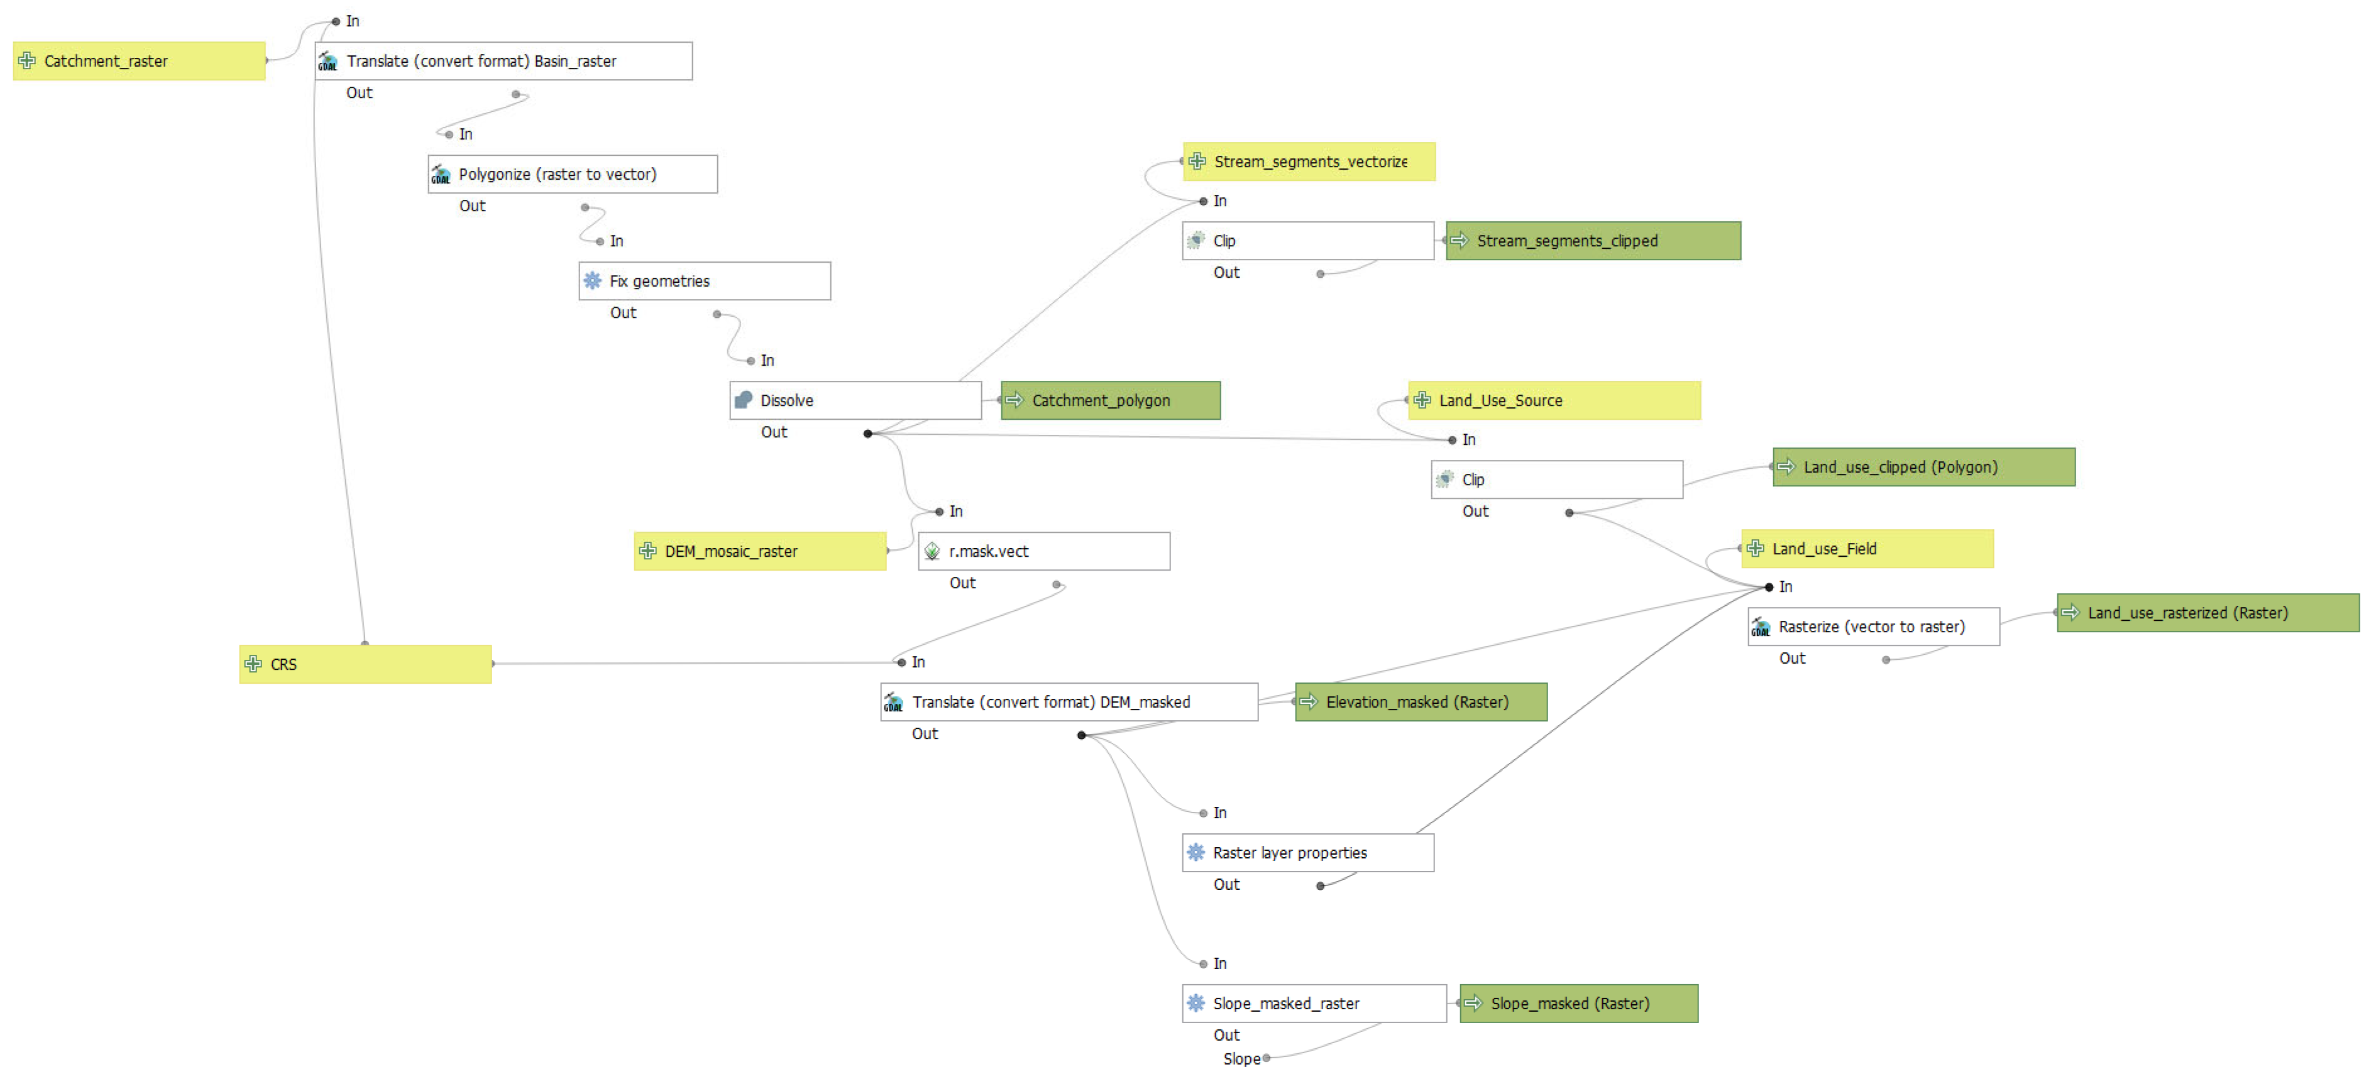Click the clip icon on Stream segments Clip
Viewport: 2376px width, 1079px height.
pos(1196,241)
